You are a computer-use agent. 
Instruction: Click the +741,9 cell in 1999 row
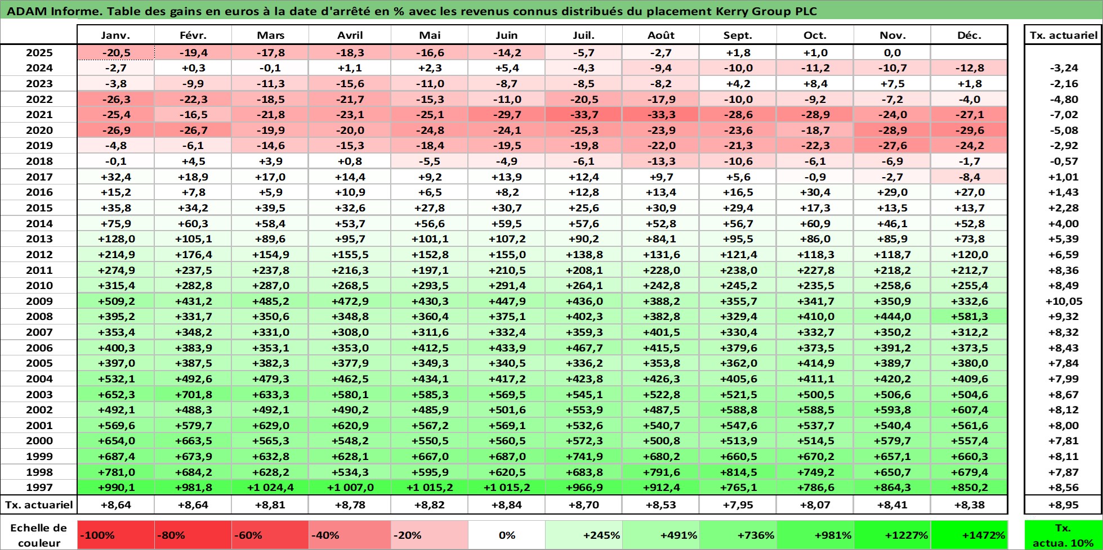(x=584, y=456)
